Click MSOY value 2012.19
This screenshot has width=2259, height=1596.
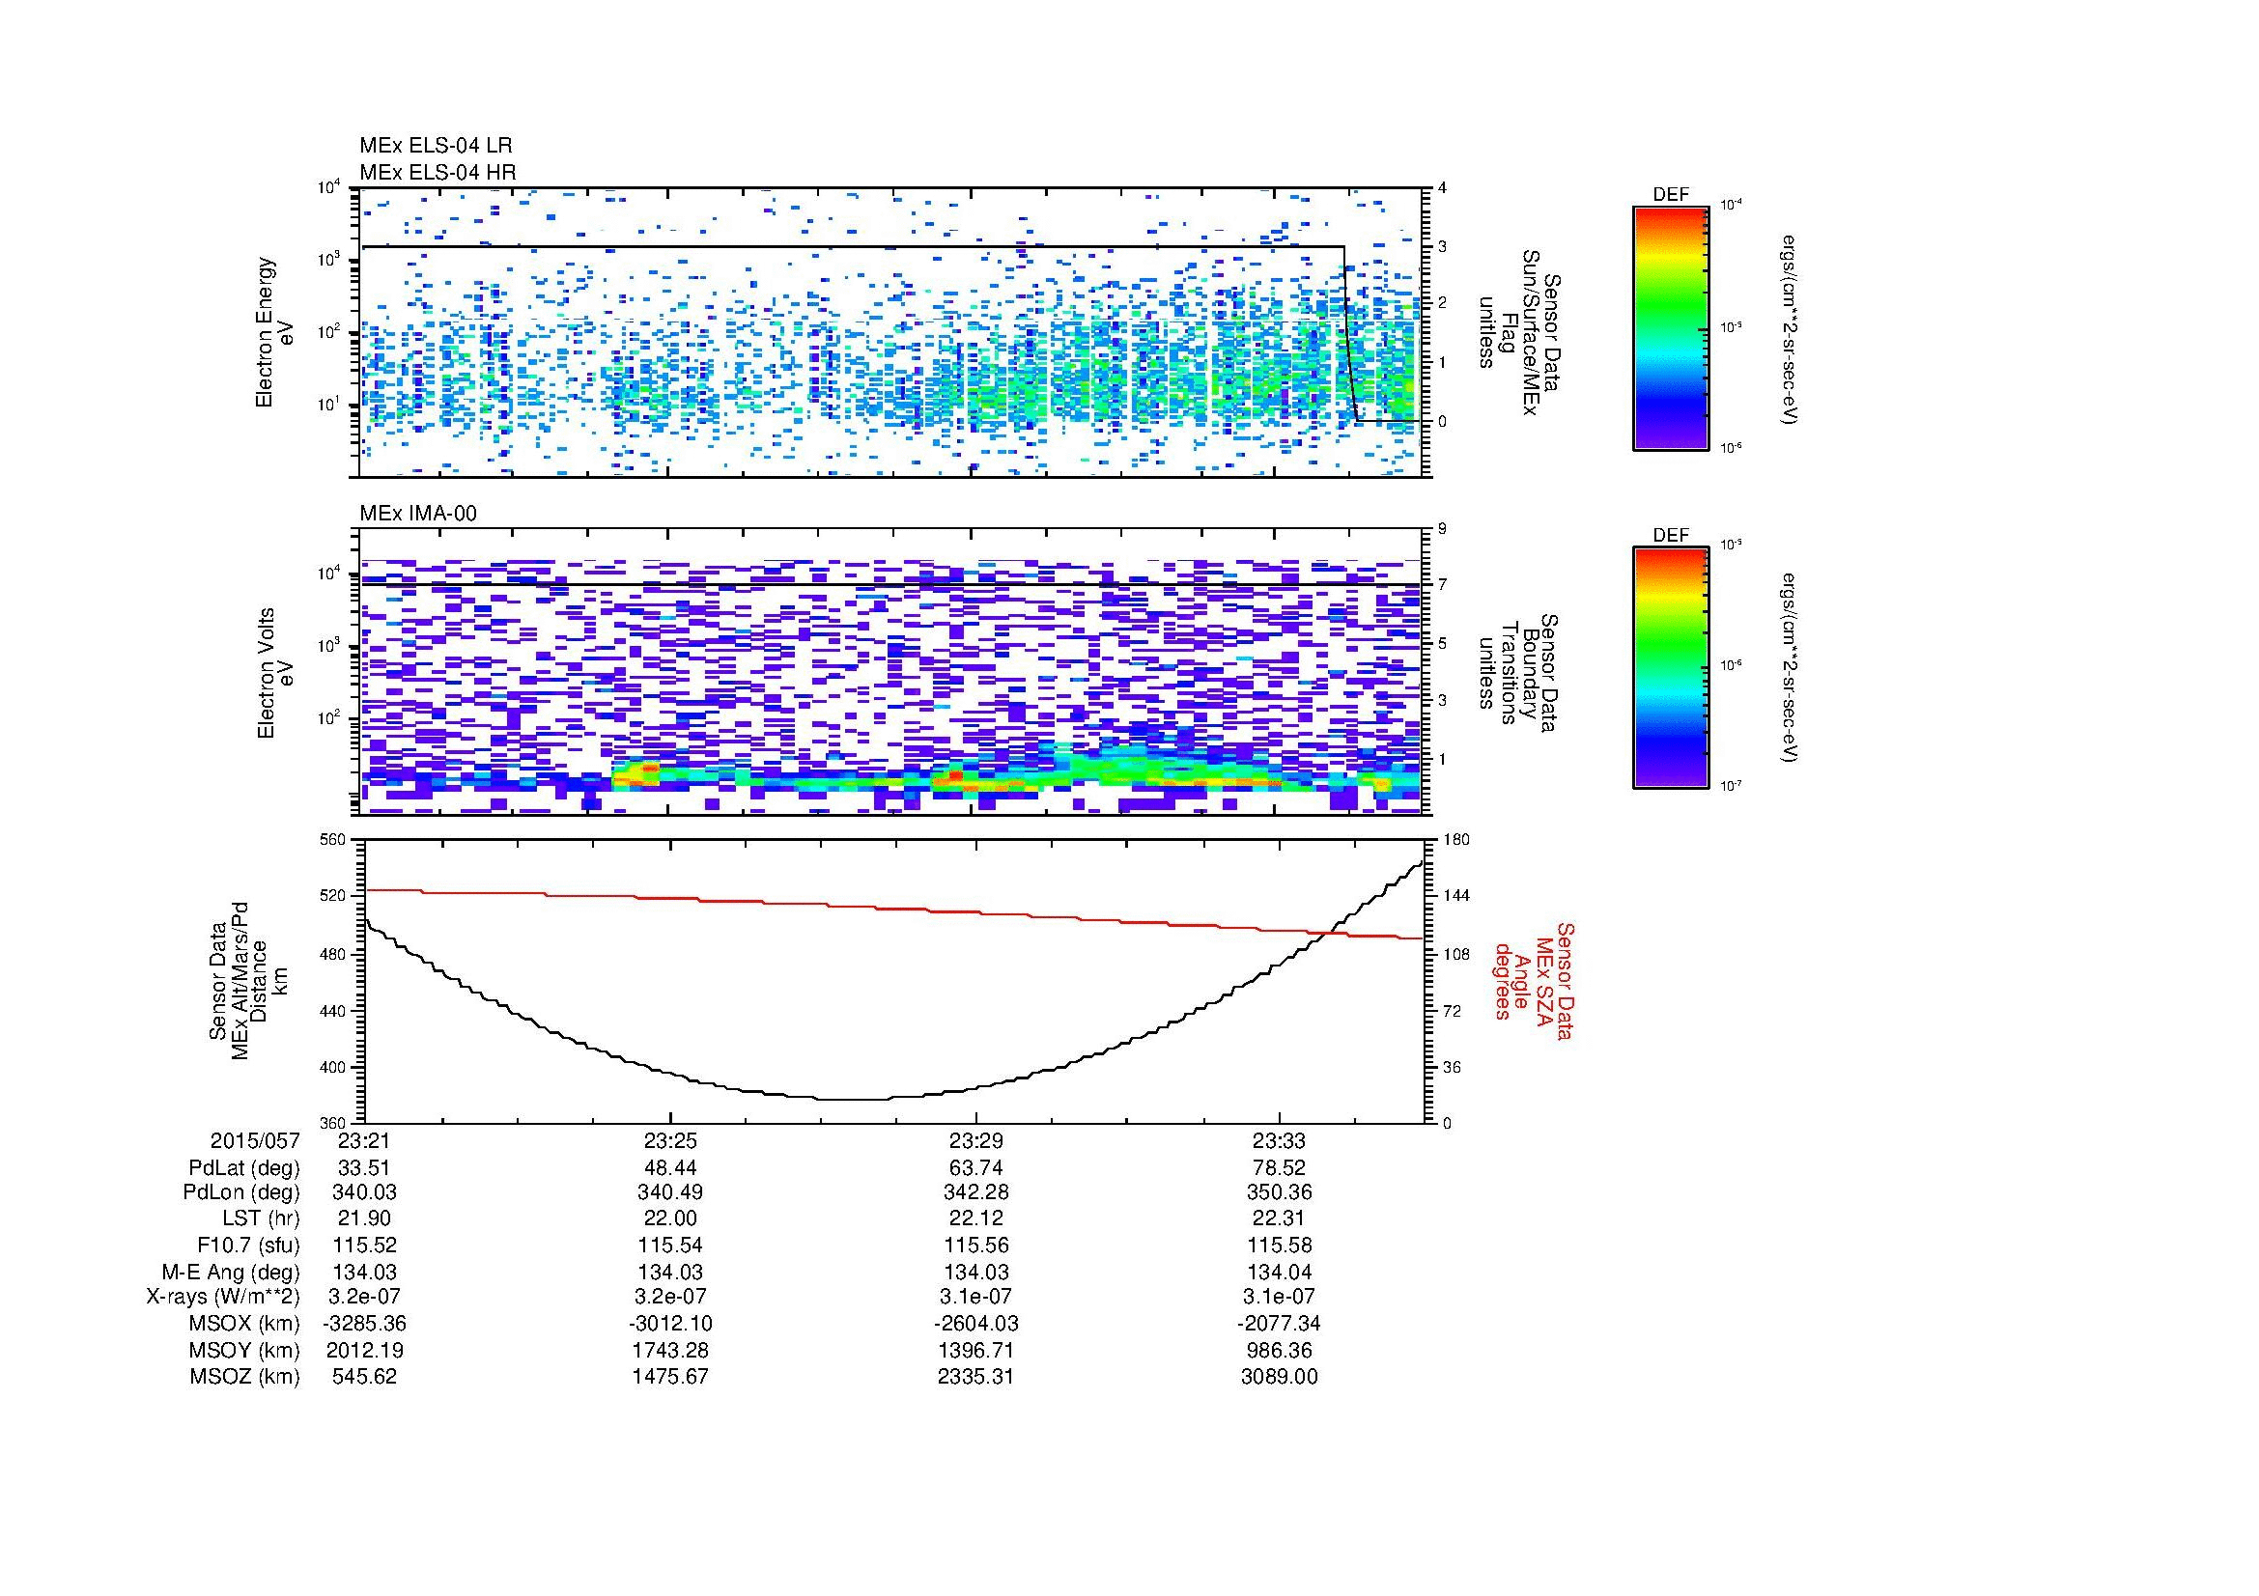pos(364,1350)
